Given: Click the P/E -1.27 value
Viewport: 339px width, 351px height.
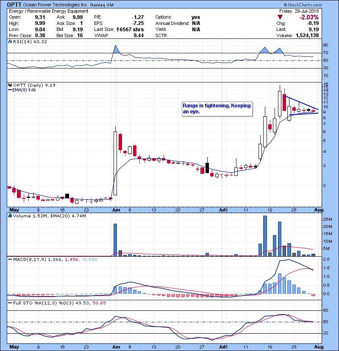Looking at the screenshot, I should click(x=138, y=17).
